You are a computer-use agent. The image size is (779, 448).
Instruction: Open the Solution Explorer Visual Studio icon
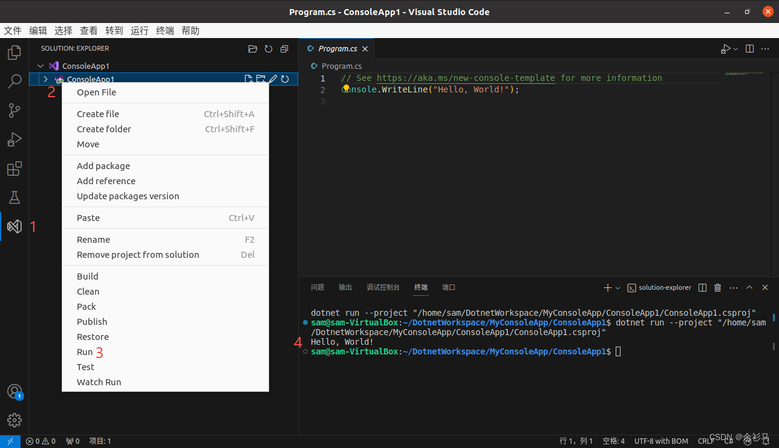(x=14, y=226)
